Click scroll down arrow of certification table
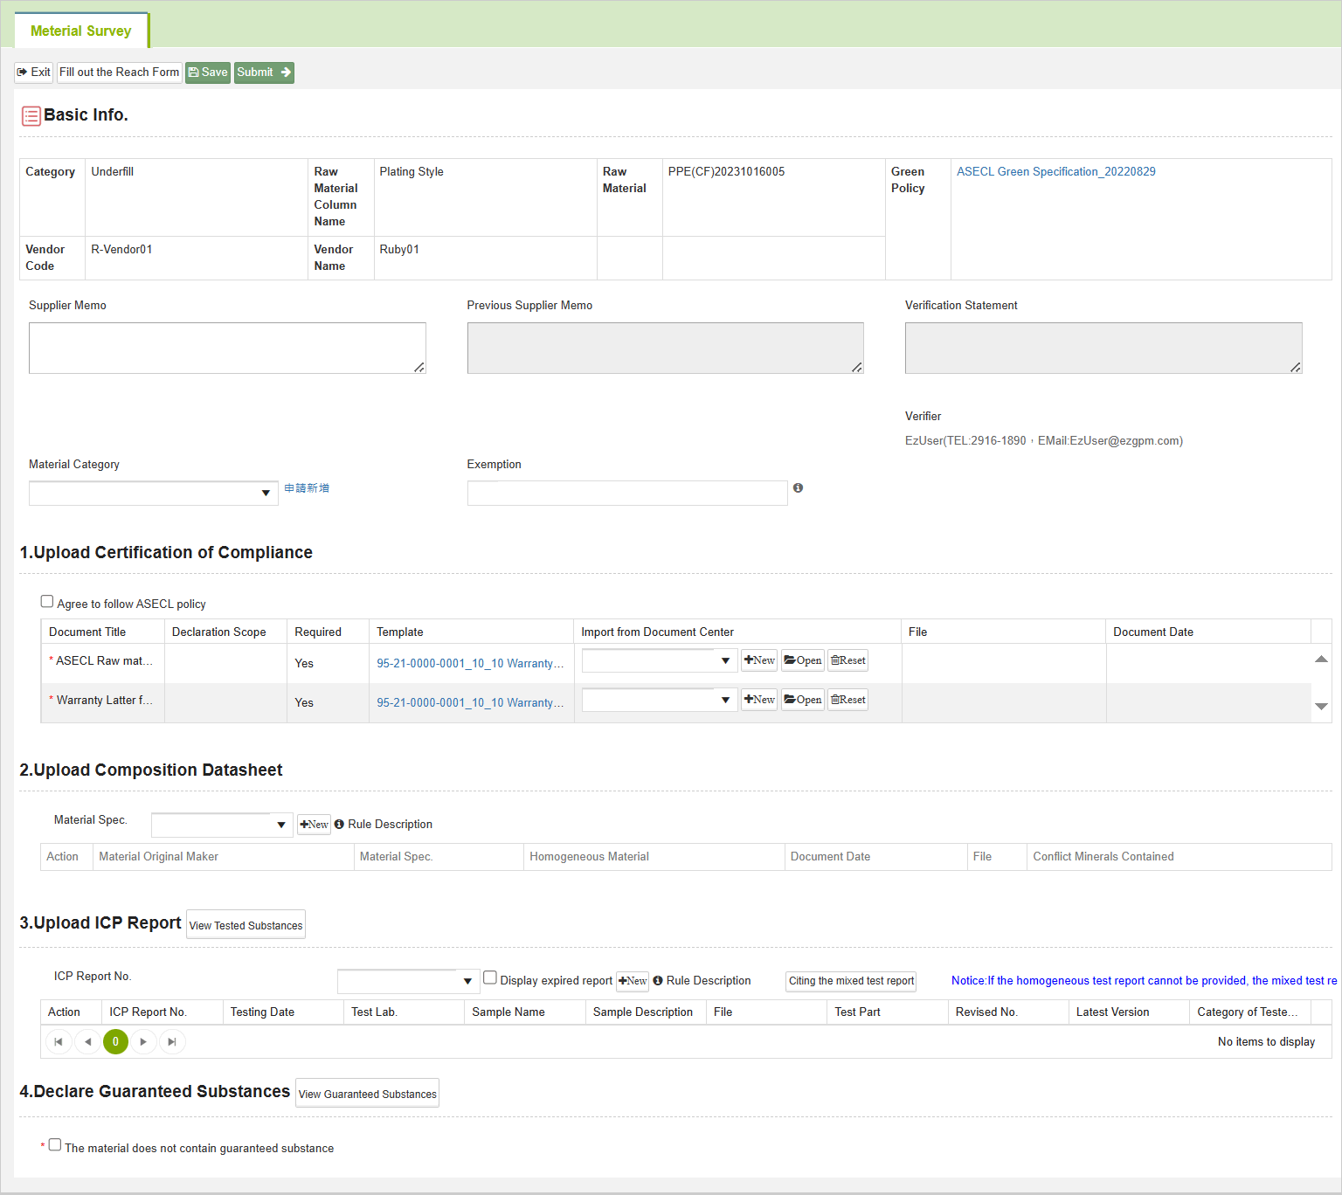This screenshot has height=1195, width=1342. [x=1321, y=706]
